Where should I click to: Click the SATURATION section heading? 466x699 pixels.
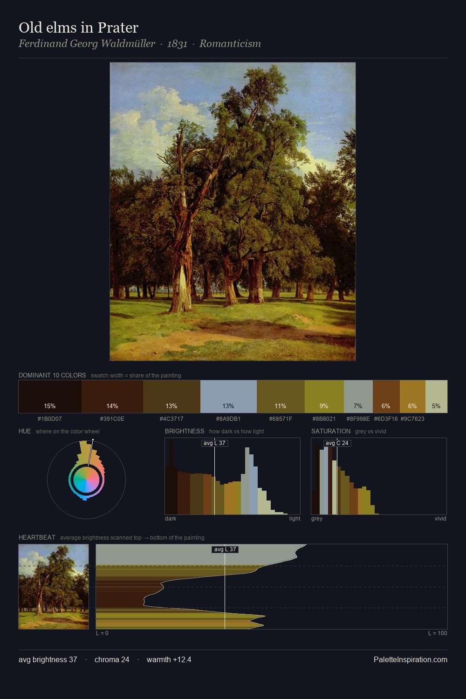pos(331,431)
